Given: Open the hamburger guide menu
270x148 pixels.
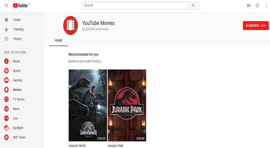Looking at the screenshot, I should point(6,5).
